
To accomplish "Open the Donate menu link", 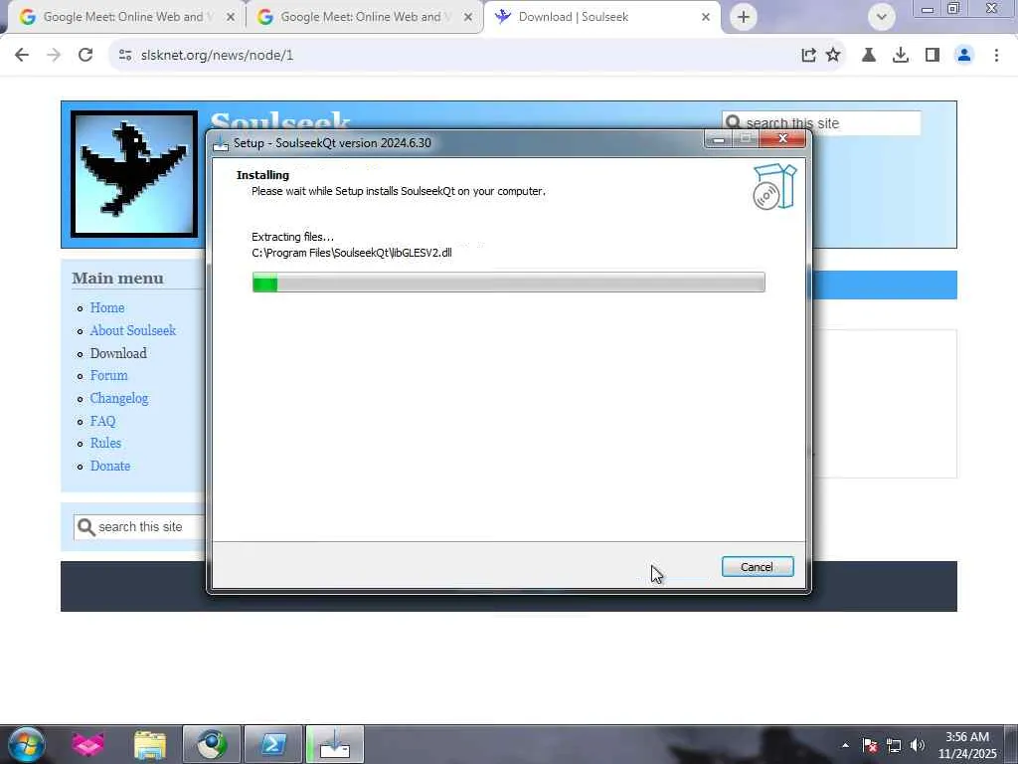I will [x=109, y=466].
